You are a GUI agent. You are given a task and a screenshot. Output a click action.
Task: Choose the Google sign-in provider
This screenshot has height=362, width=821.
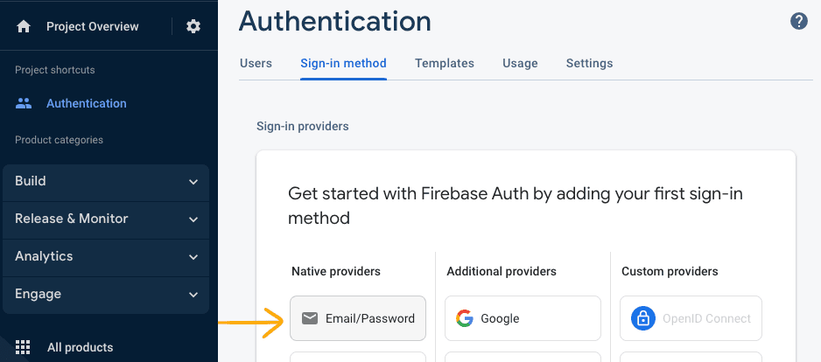523,318
